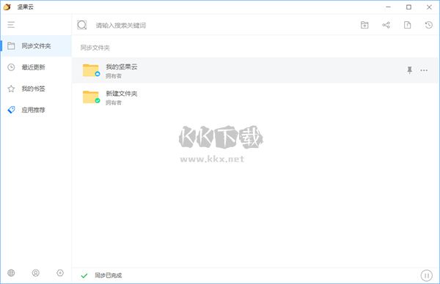
Task: Open 最近更新 sidebar tab
Action: (x=36, y=67)
